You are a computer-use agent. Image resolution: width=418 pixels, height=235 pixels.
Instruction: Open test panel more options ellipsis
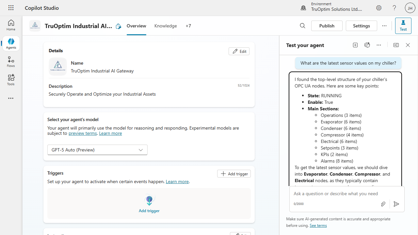tap(379, 45)
